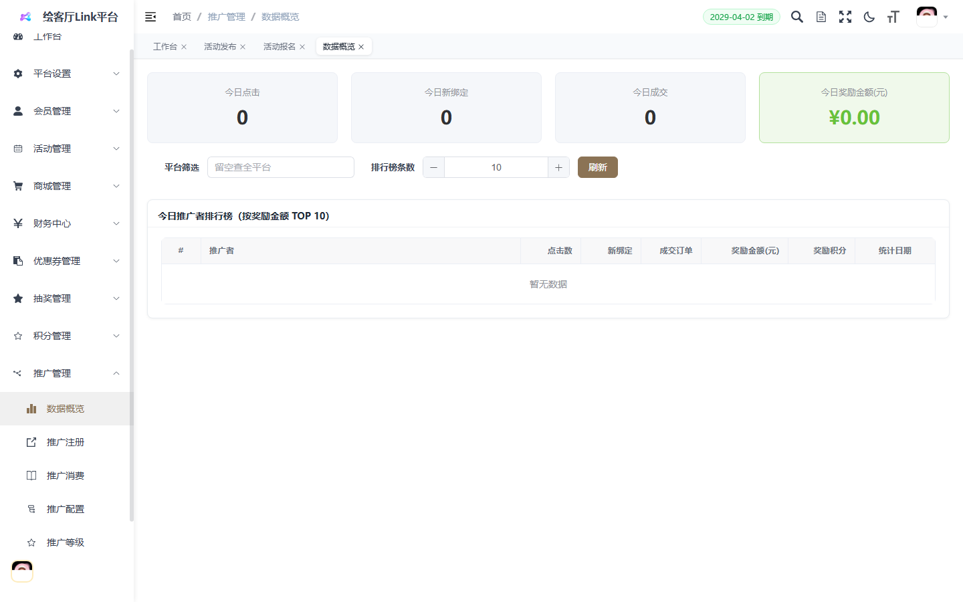Click the 绘客厅Link平台 logo icon

(25, 17)
